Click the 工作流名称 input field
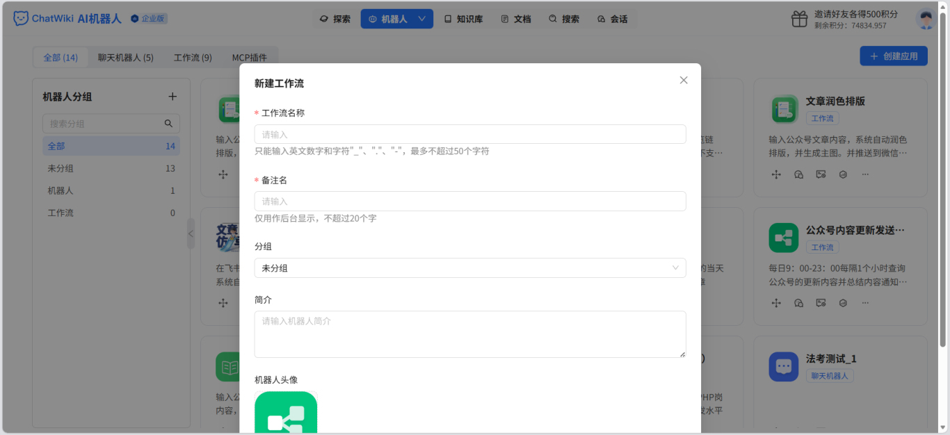950x435 pixels. [x=470, y=133]
